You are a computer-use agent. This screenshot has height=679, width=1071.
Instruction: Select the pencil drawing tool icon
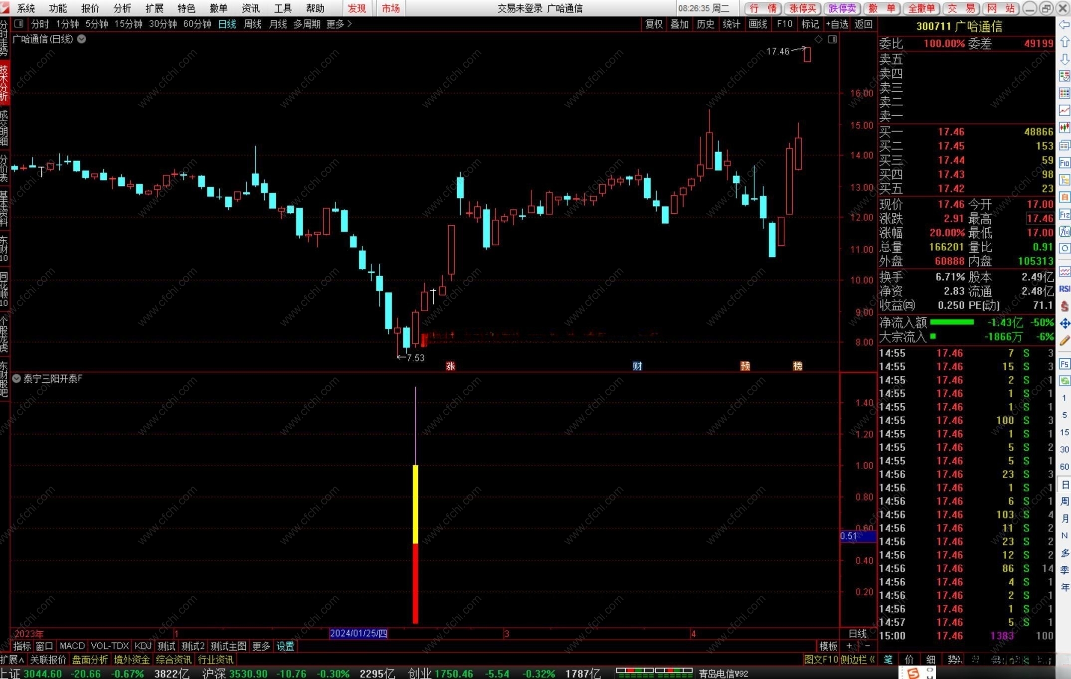pyautogui.click(x=1065, y=340)
